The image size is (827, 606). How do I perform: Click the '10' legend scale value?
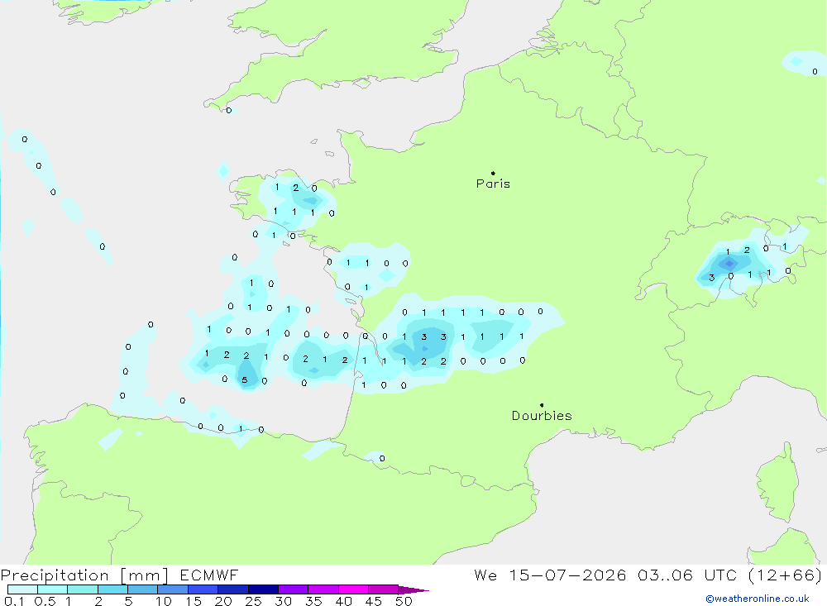tap(164, 601)
